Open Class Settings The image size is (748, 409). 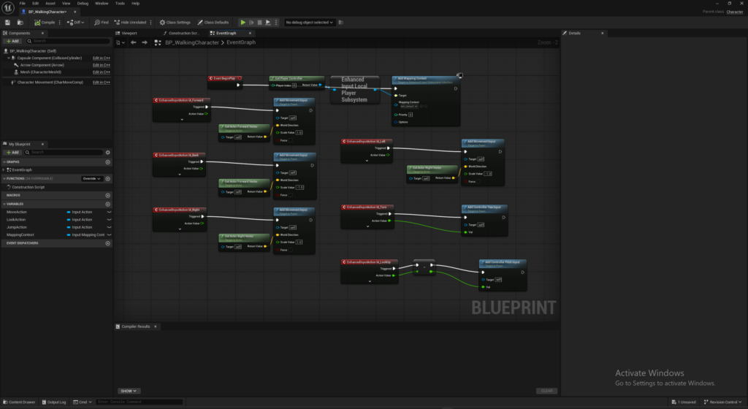(175, 23)
